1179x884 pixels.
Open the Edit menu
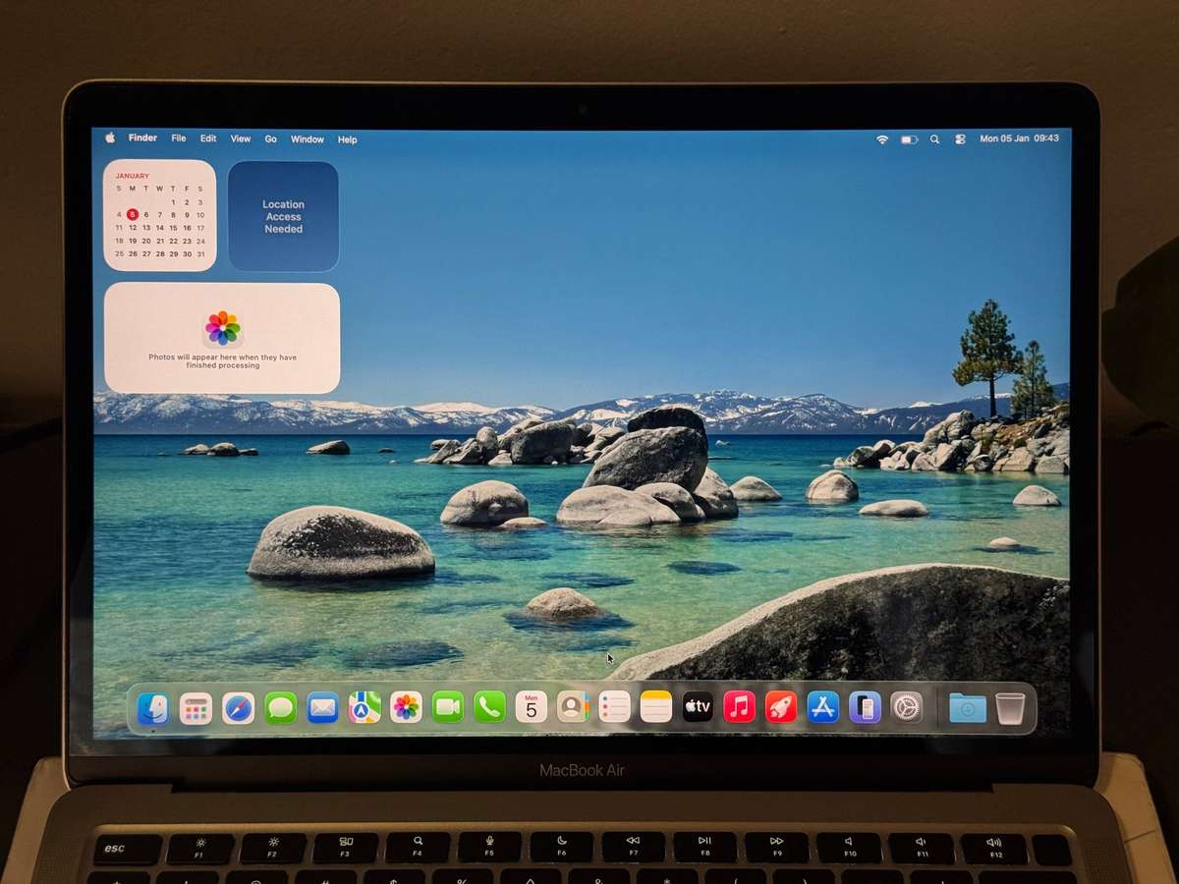point(208,138)
